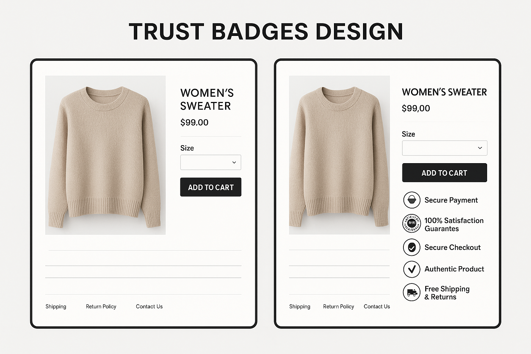Click the chevron on the left card's size selector
Viewport: 531px width, 354px height.
pyautogui.click(x=234, y=162)
